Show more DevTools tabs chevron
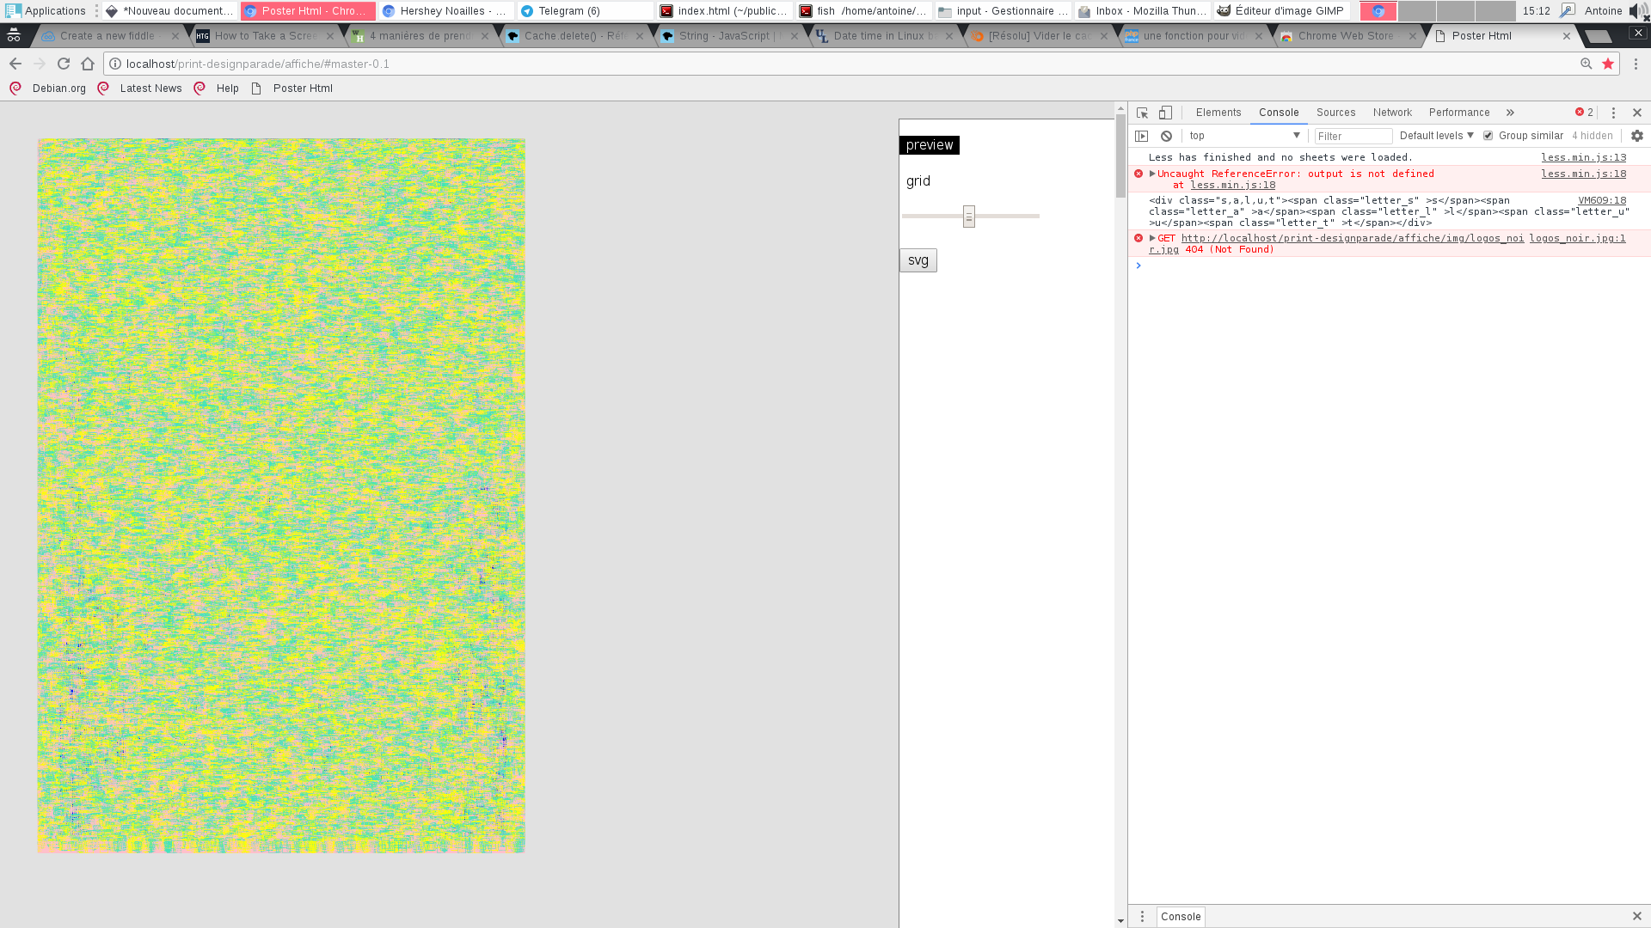This screenshot has width=1651, height=928. point(1510,113)
